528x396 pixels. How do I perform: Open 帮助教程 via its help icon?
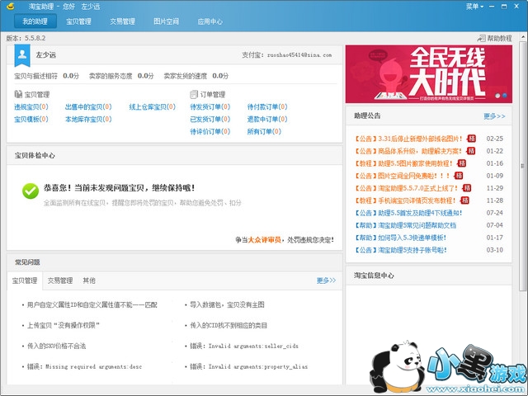(x=482, y=39)
